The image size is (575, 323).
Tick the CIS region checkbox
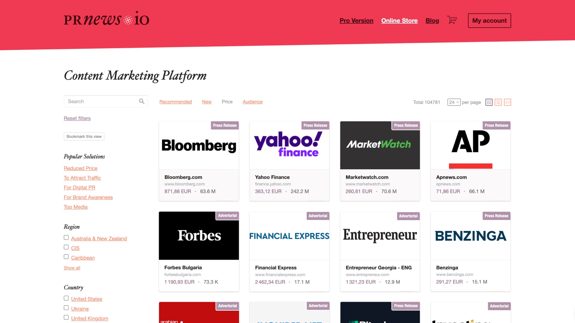[x=66, y=247]
